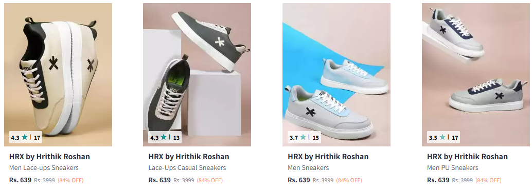Image resolution: width=532 pixels, height=193 pixels.
Task: Open the grey and navy PU sneakers image
Action: tap(476, 75)
